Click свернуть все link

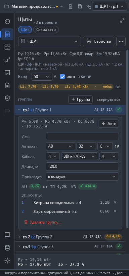(109, 100)
